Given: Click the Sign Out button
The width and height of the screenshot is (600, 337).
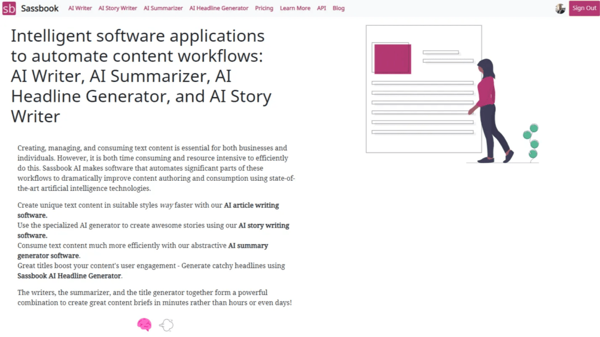Looking at the screenshot, I should click(584, 8).
